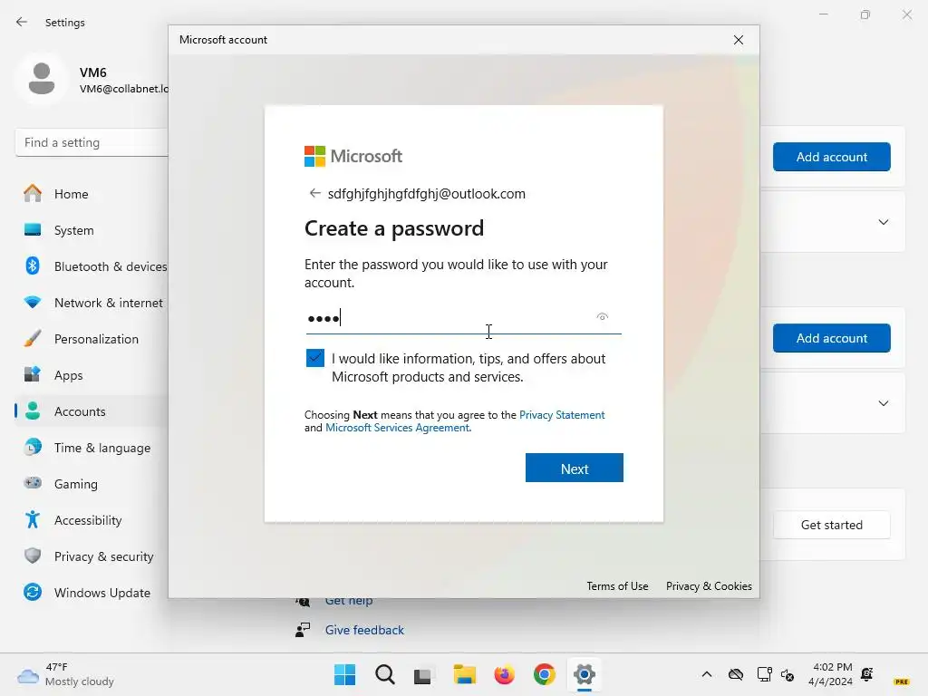This screenshot has width=928, height=696.
Task: Open Privacy & security in sidebar
Action: pyautogui.click(x=92, y=556)
